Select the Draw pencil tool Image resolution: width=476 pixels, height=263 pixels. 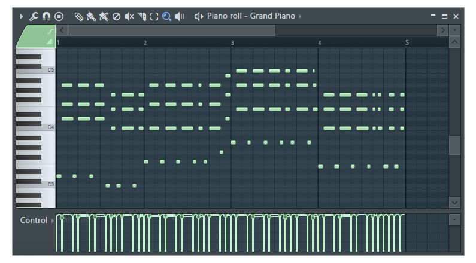tap(78, 16)
